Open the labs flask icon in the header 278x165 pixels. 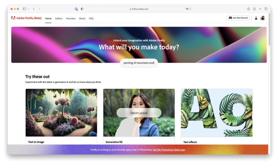click(x=256, y=18)
